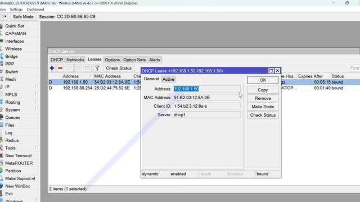
Task: Open Wireless in sidebar
Action: pyautogui.click(x=13, y=49)
